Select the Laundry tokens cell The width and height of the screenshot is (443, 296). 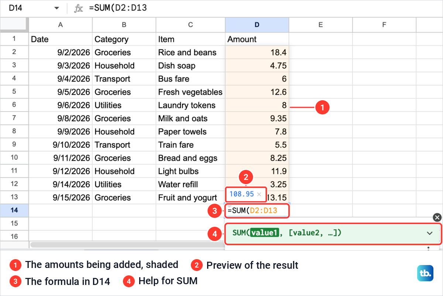pos(190,105)
